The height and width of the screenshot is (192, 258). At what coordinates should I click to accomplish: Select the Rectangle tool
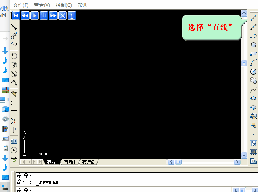tap(254, 54)
